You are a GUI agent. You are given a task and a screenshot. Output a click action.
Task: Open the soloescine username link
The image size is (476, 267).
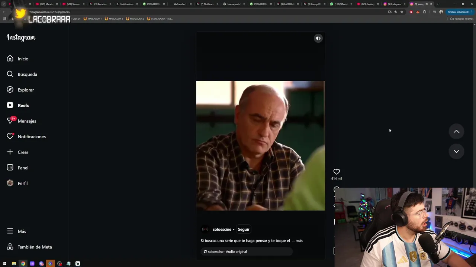222,230
